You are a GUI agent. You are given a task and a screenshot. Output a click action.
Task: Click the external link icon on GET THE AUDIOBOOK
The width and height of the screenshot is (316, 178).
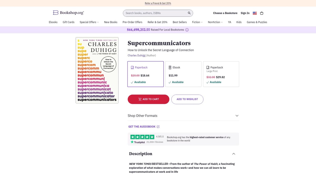pyautogui.click(x=158, y=127)
